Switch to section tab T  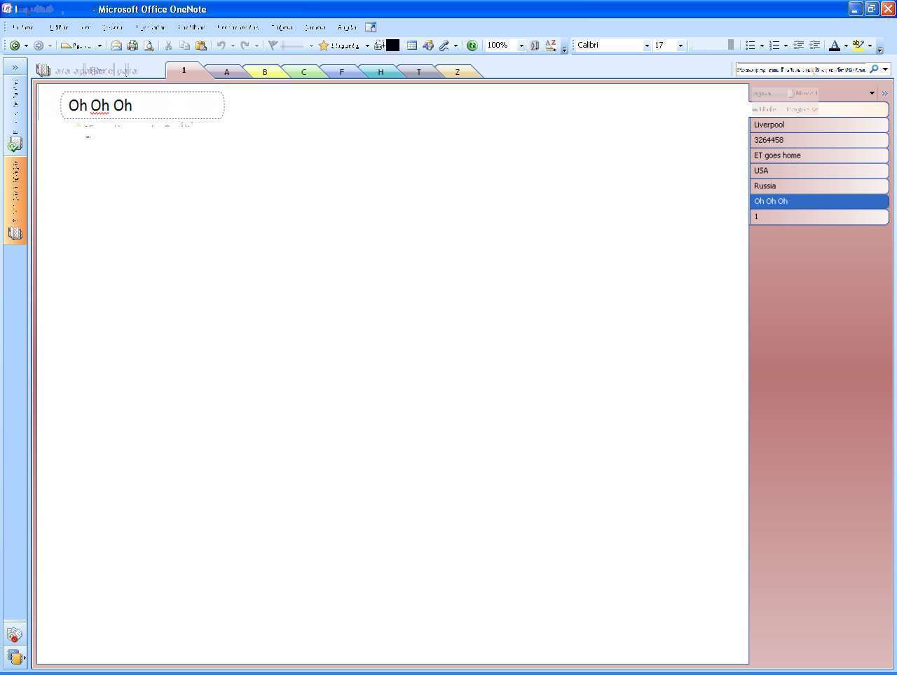tap(419, 71)
